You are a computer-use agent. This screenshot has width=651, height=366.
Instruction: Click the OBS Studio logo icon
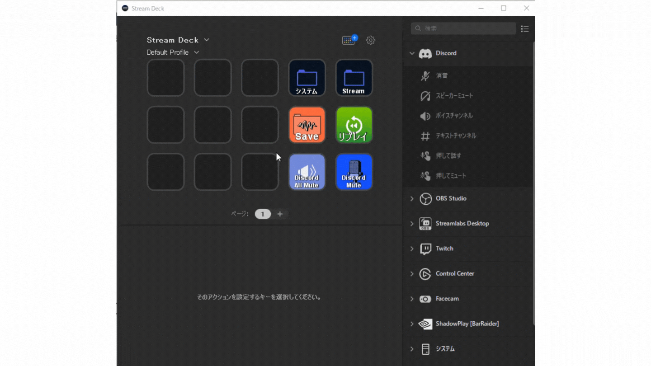tap(425, 199)
